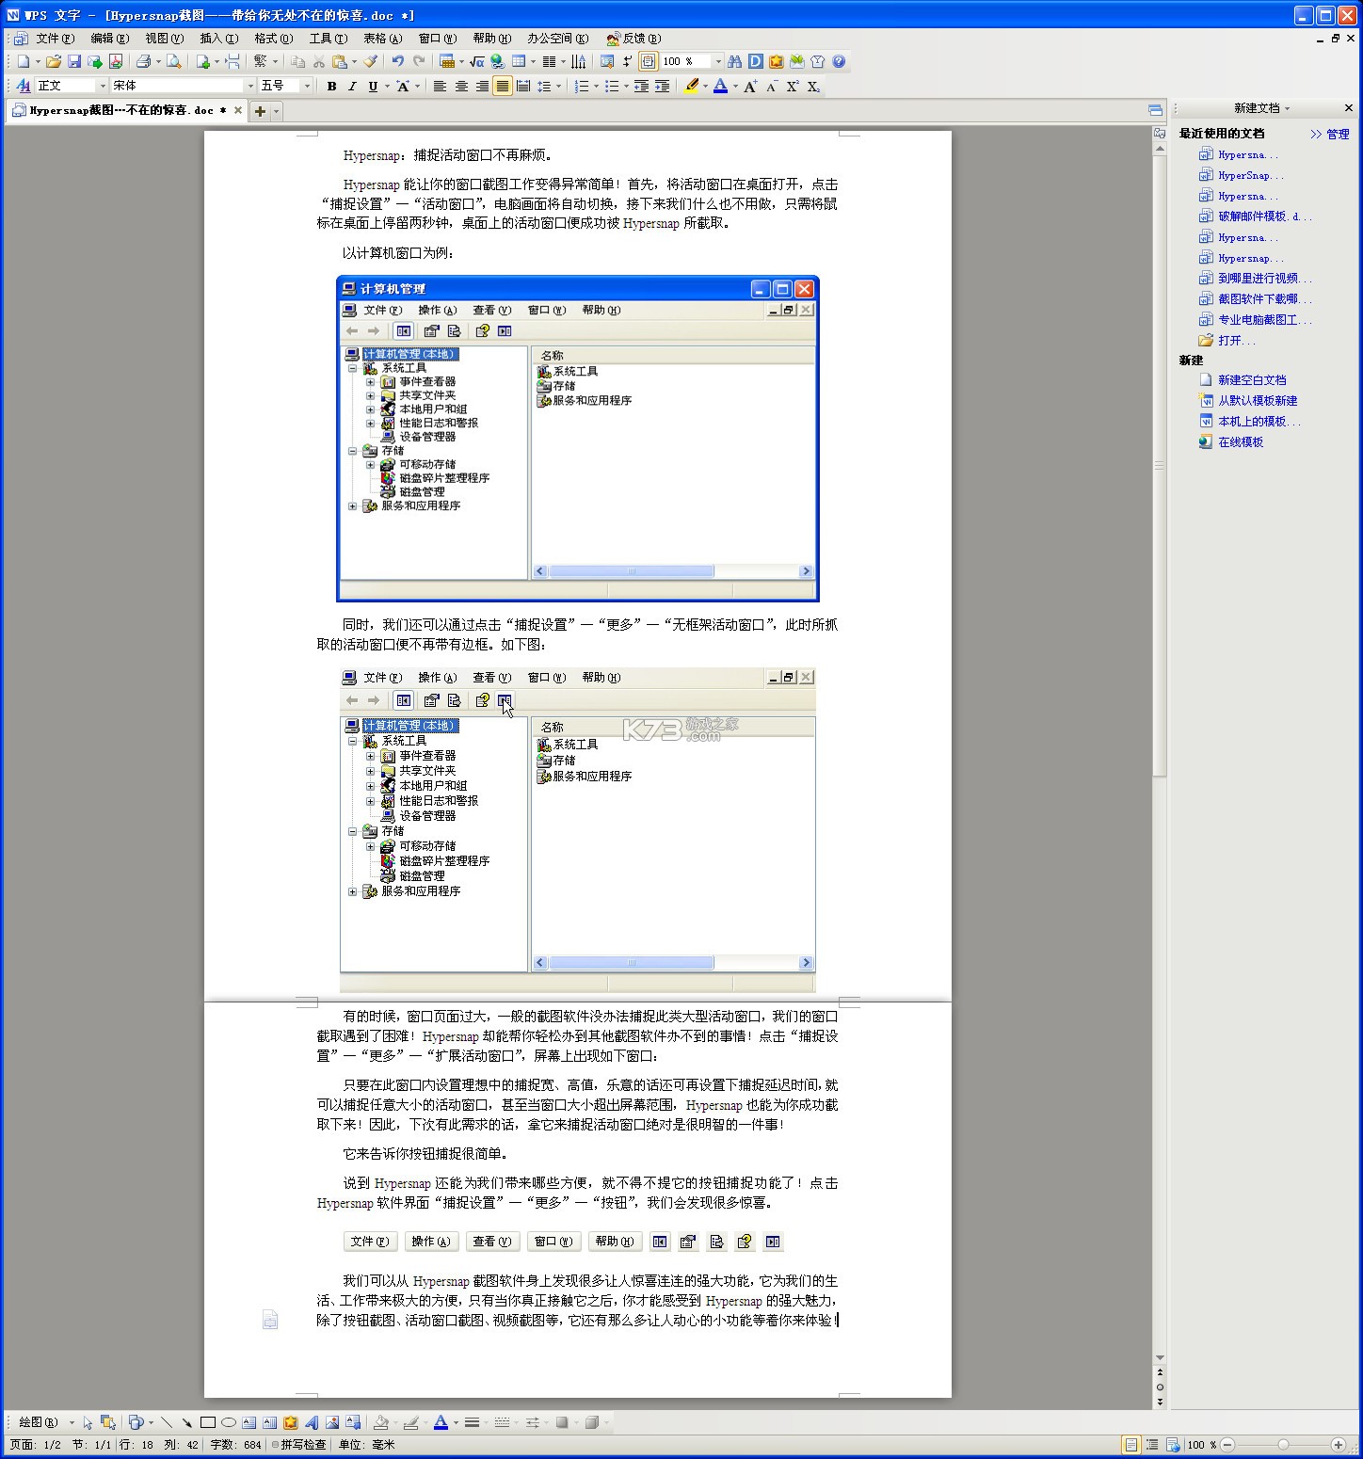This screenshot has width=1363, height=1459.
Task: Undo the last action
Action: [x=398, y=62]
